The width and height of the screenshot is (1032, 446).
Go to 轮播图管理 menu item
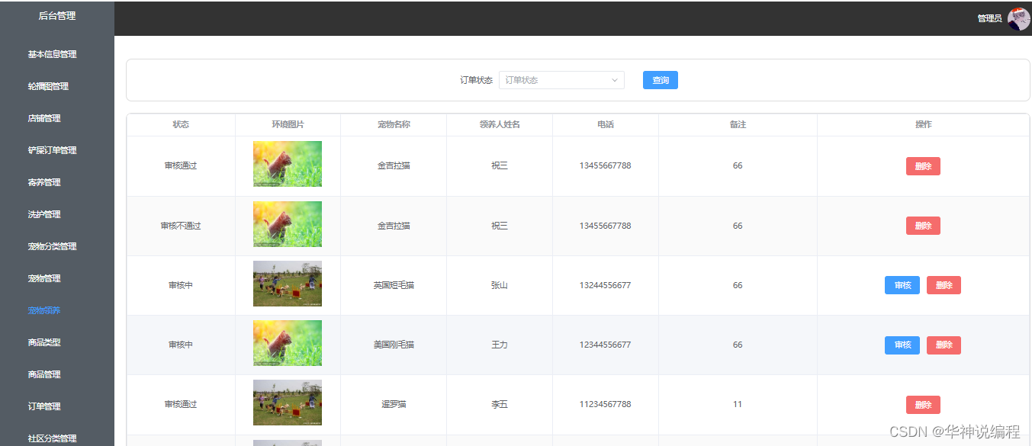[x=48, y=86]
